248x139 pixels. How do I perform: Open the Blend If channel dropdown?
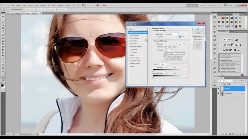pos(164,64)
